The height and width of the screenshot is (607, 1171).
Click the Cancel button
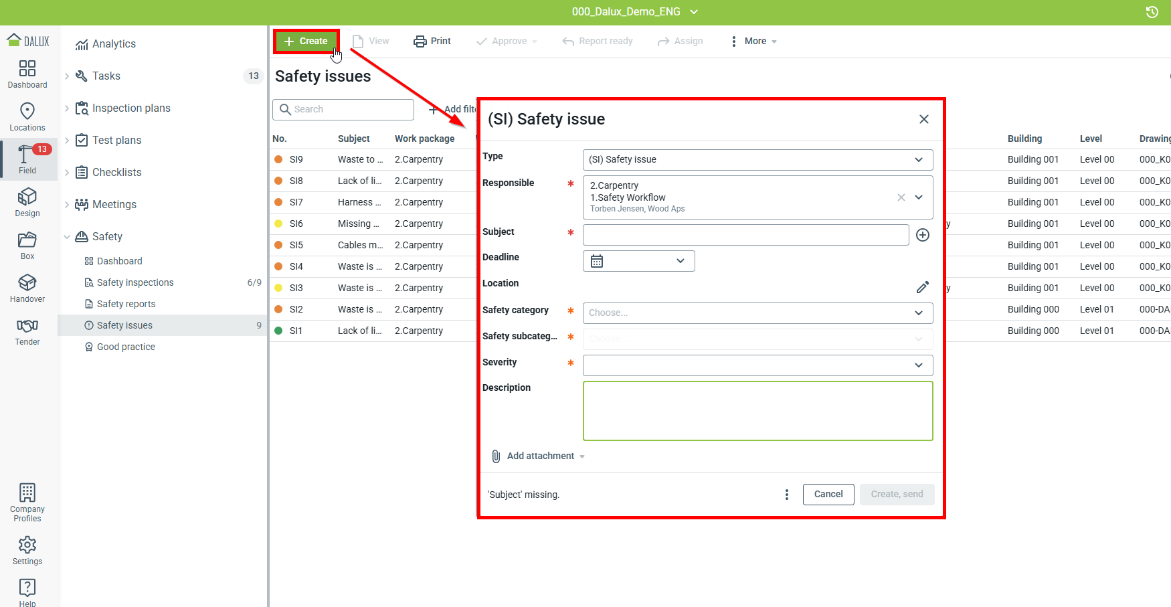tap(828, 494)
